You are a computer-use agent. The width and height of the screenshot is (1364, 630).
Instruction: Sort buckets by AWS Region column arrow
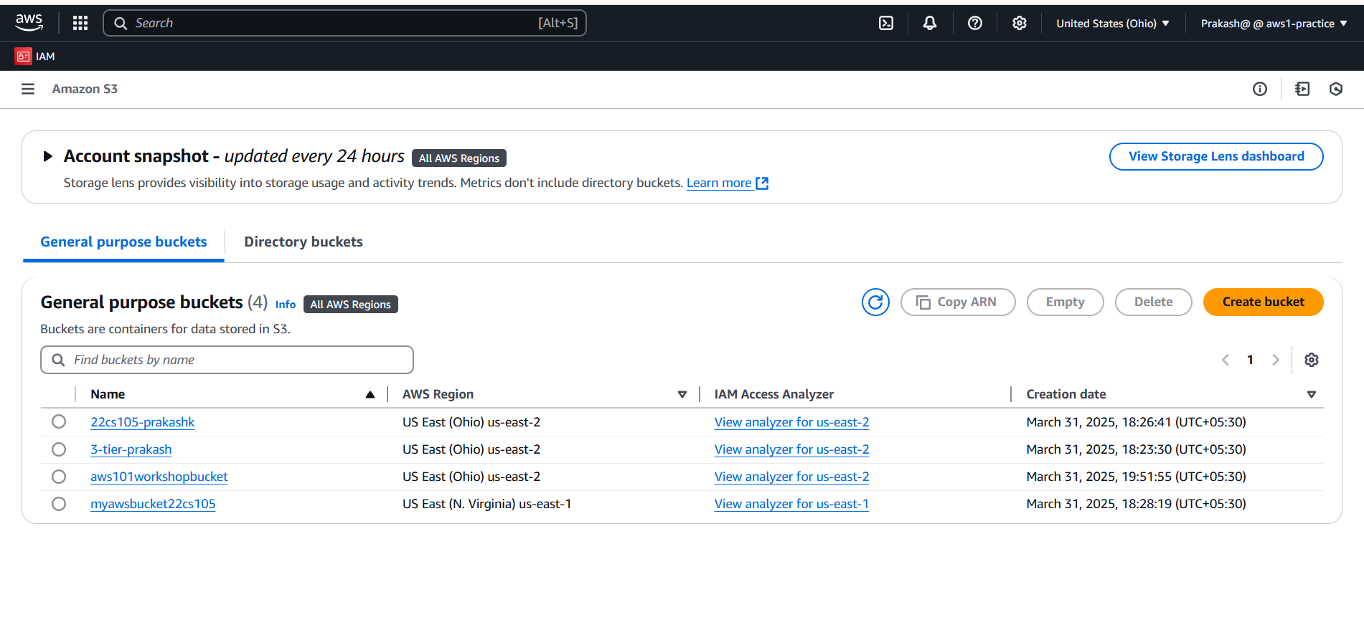click(682, 394)
